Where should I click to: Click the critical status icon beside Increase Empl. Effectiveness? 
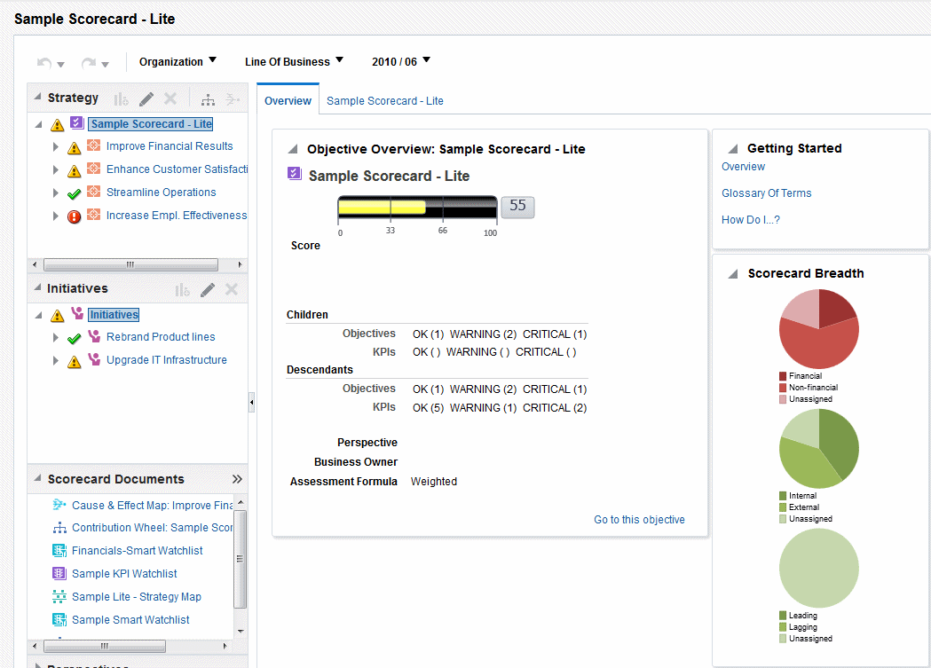(74, 216)
